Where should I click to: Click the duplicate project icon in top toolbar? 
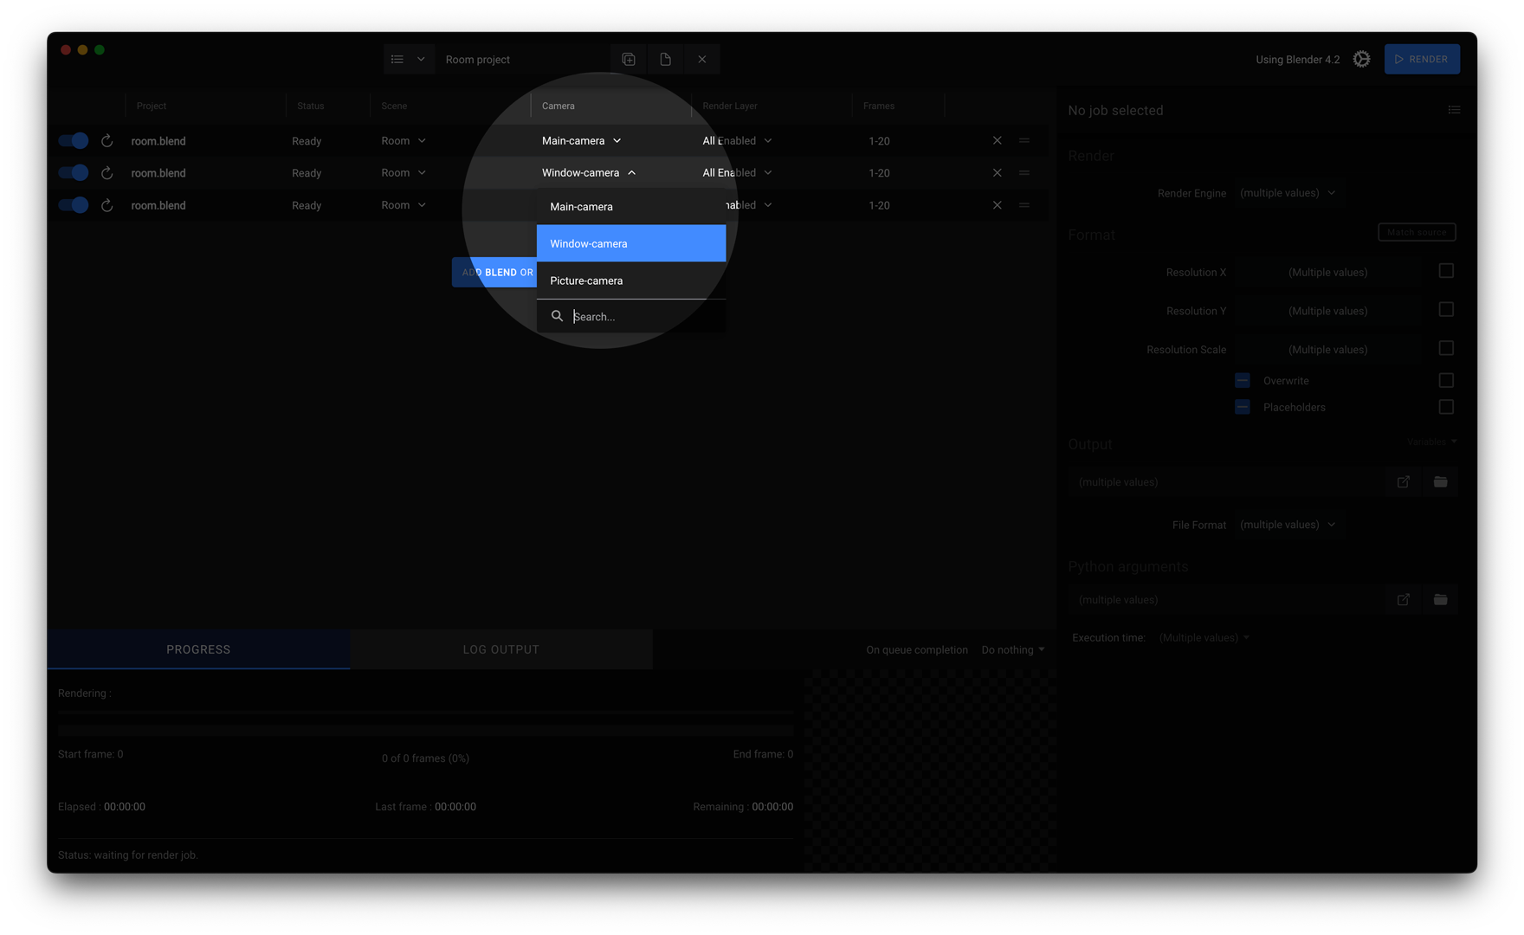pos(629,59)
